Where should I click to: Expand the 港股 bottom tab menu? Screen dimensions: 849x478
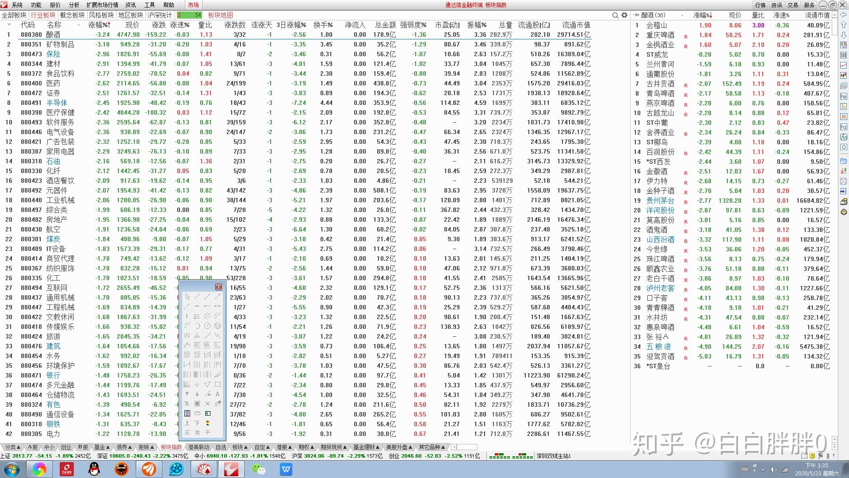coord(284,447)
